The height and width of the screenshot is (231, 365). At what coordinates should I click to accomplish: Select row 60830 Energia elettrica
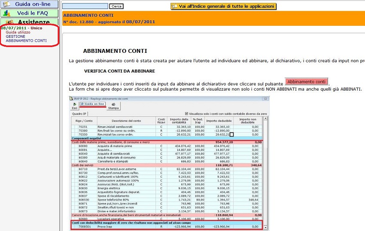tap(167, 188)
